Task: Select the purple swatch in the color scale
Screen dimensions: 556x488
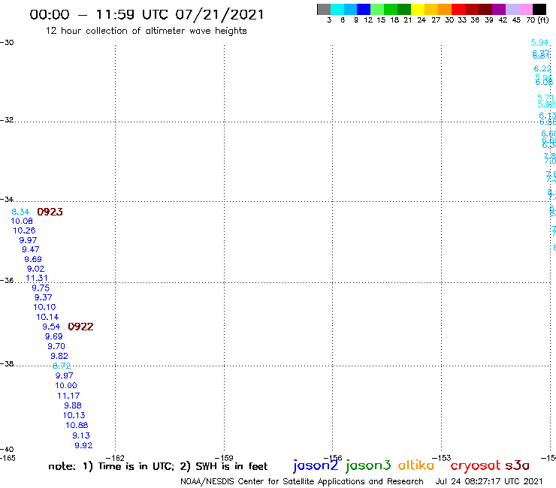Action: [x=499, y=9]
